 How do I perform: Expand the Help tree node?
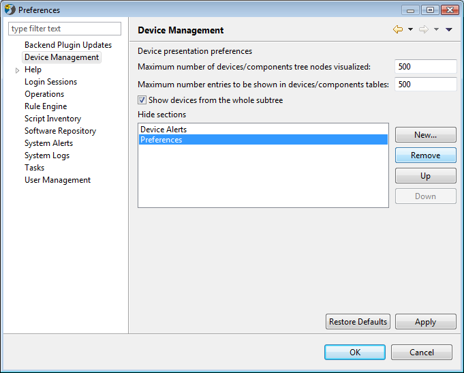click(17, 70)
